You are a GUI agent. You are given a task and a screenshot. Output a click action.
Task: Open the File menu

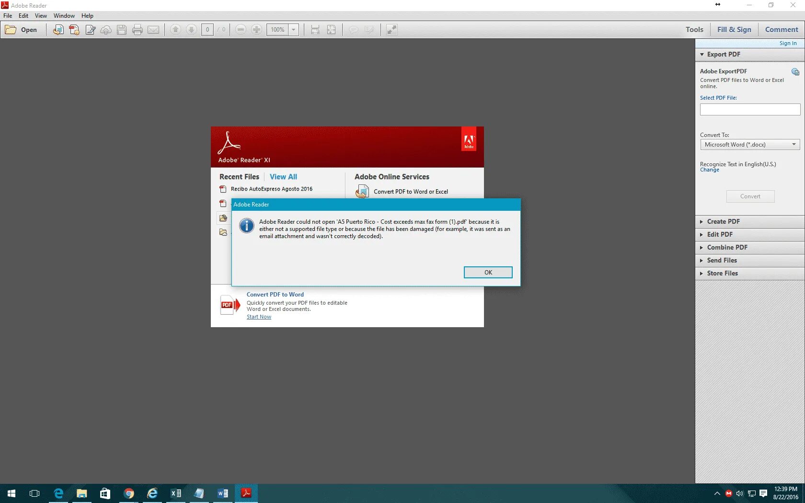[x=8, y=16]
